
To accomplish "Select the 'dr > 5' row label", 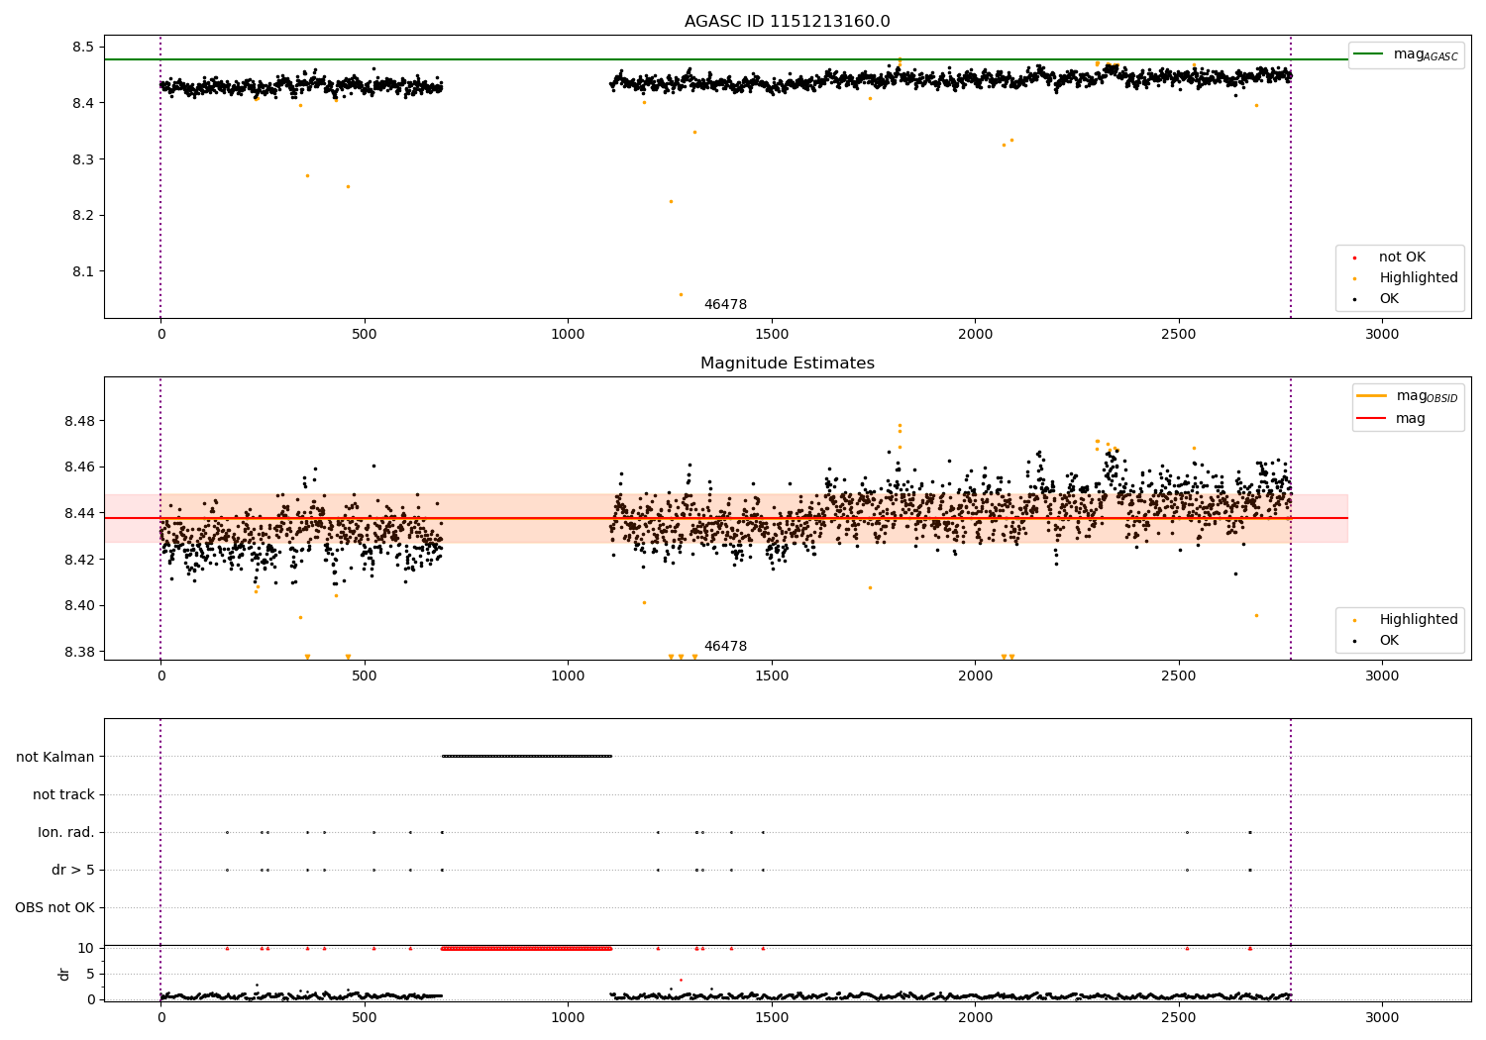I will click(73, 870).
